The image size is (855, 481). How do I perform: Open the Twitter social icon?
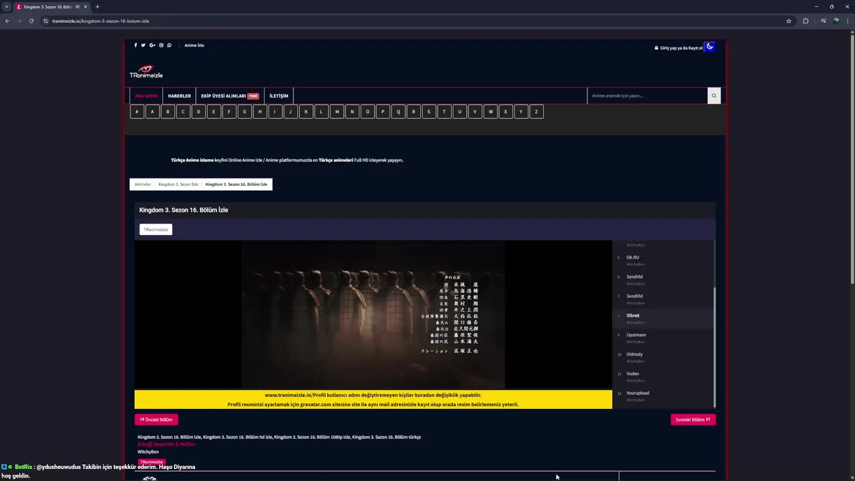point(143,45)
